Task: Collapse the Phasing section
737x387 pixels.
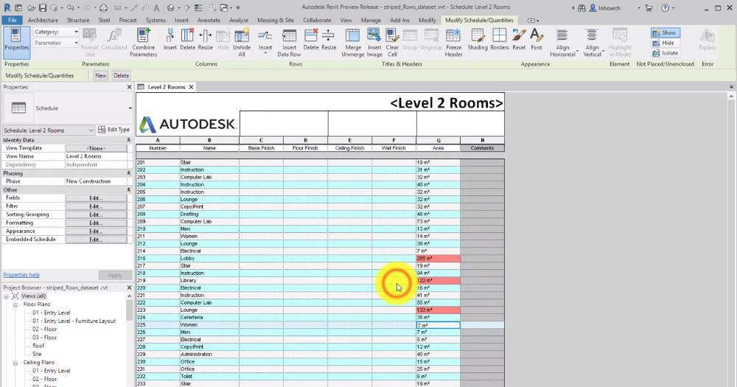Action: click(x=128, y=173)
